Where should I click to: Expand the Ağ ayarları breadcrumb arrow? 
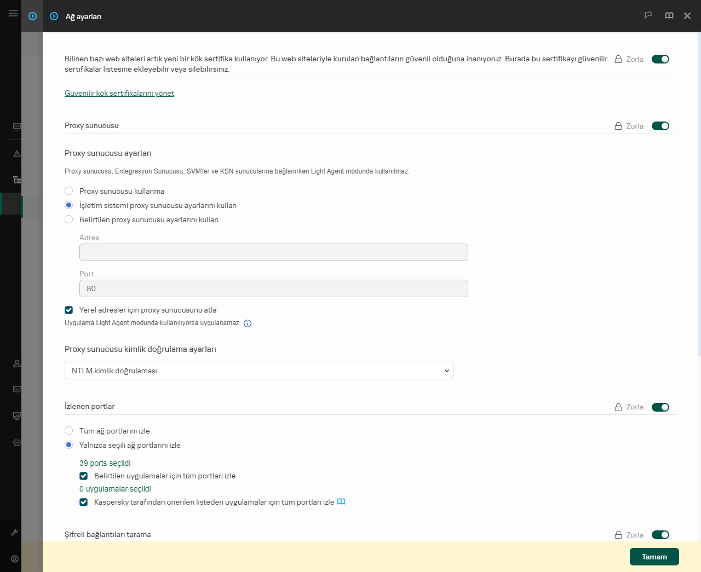pos(54,16)
